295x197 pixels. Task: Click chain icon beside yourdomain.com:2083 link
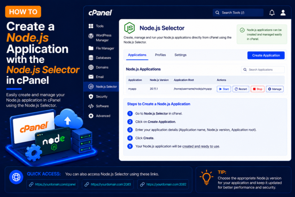87,184
